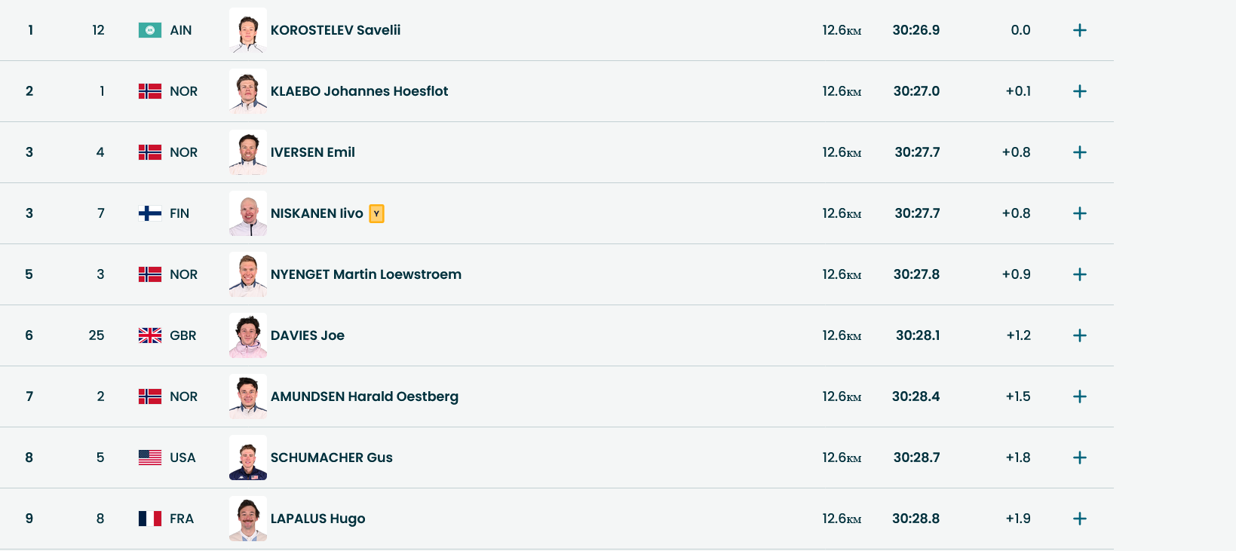Open KOROSTELEV Savelii athlete profile link
The image size is (1236, 551).
(x=336, y=30)
